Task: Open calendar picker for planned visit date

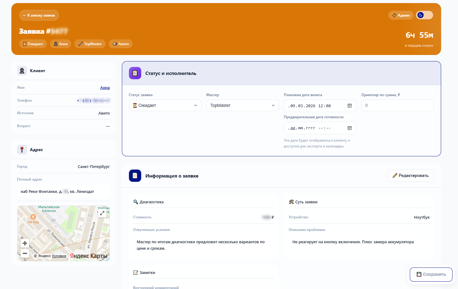Action: [x=350, y=106]
